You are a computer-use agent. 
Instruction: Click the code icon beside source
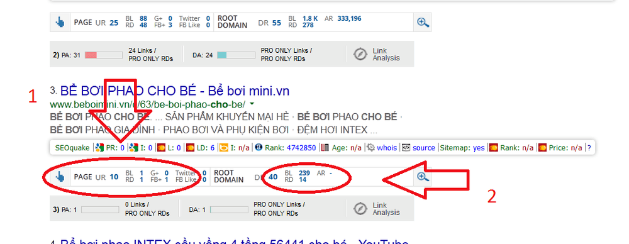[x=406, y=148]
